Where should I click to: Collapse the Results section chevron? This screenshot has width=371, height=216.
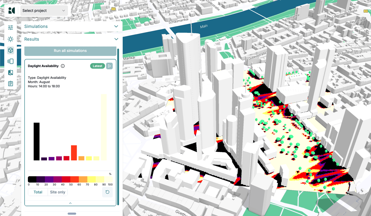pos(116,39)
